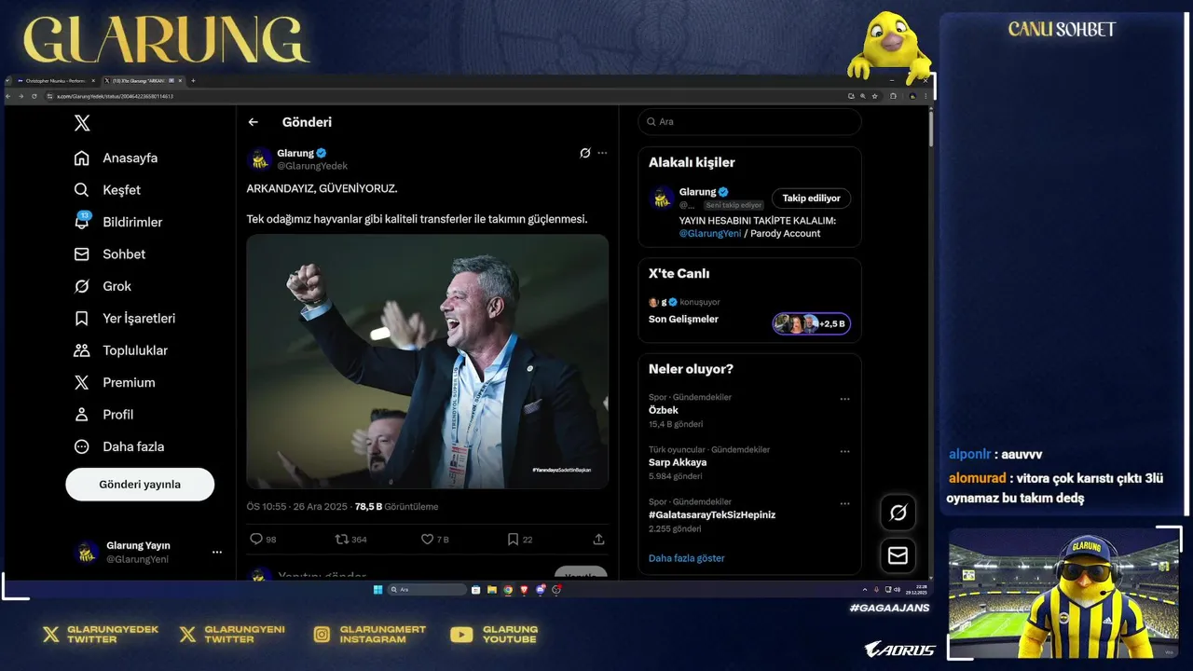The image size is (1193, 671).
Task: Open #GalatasarayTekSizHepiniz trend
Action: [x=712, y=514]
